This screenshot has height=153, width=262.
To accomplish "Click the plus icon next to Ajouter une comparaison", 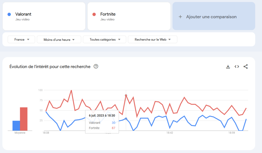I will (180, 16).
